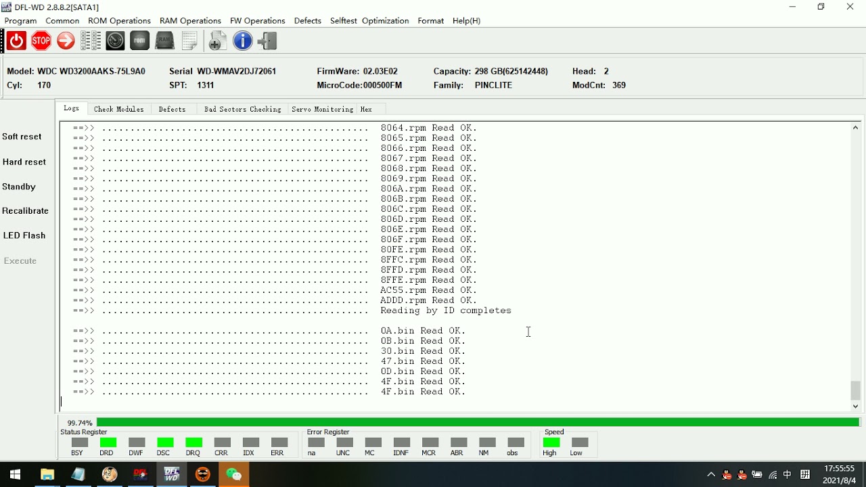The height and width of the screenshot is (487, 866).
Task: Click the green High speed indicator
Action: tap(551, 442)
